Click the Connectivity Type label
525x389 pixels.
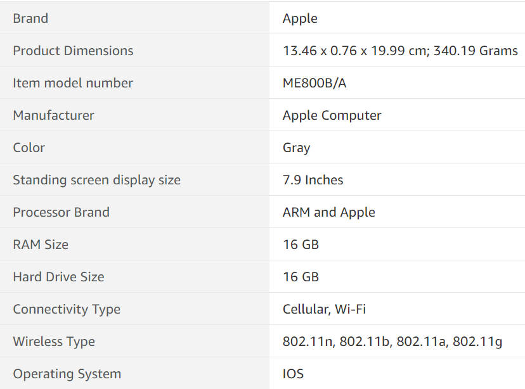67,309
